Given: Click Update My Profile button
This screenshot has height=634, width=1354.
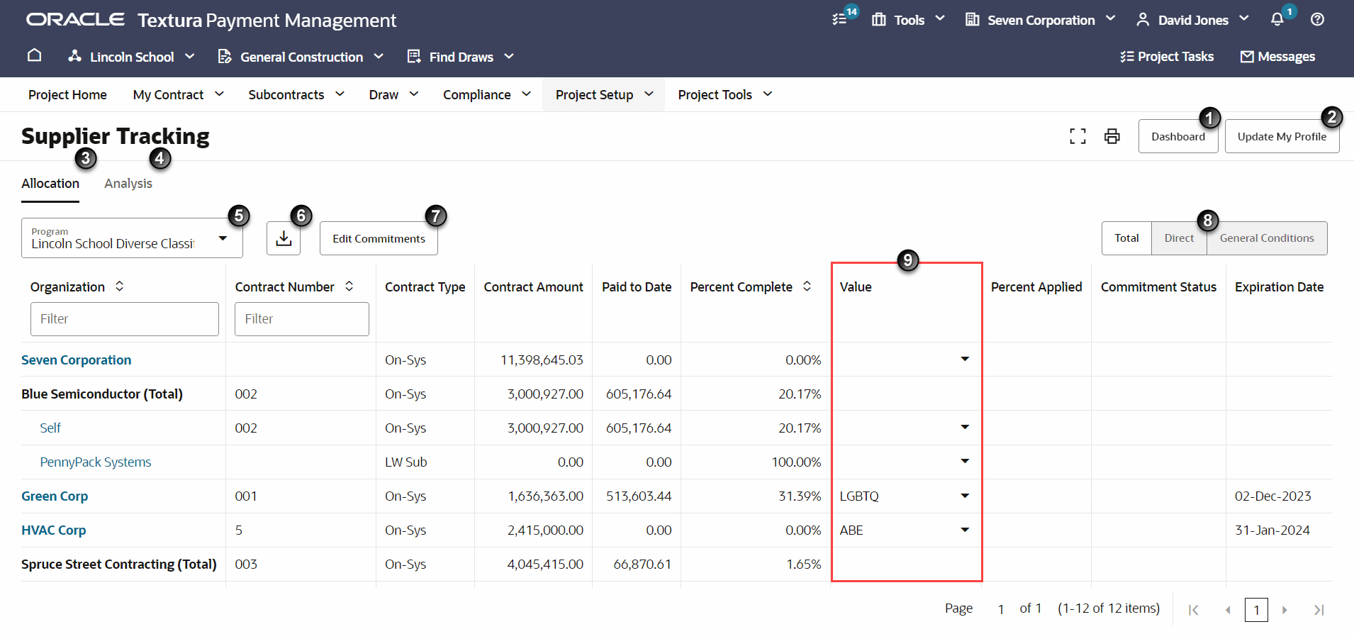Looking at the screenshot, I should [1282, 136].
